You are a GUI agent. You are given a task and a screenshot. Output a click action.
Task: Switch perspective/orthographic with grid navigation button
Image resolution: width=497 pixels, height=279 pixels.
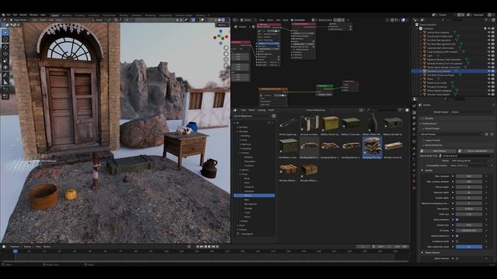click(x=226, y=65)
